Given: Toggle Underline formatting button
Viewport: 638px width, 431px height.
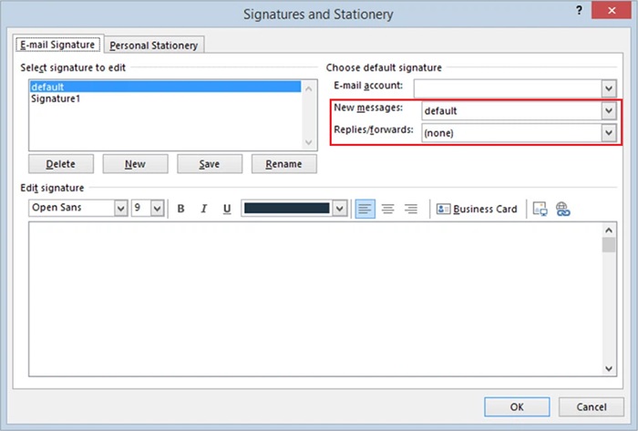Looking at the screenshot, I should click(x=227, y=209).
